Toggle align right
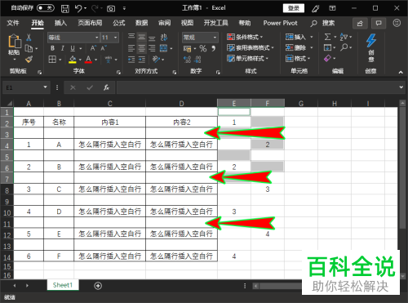This screenshot has height=303, width=408. coord(152,48)
